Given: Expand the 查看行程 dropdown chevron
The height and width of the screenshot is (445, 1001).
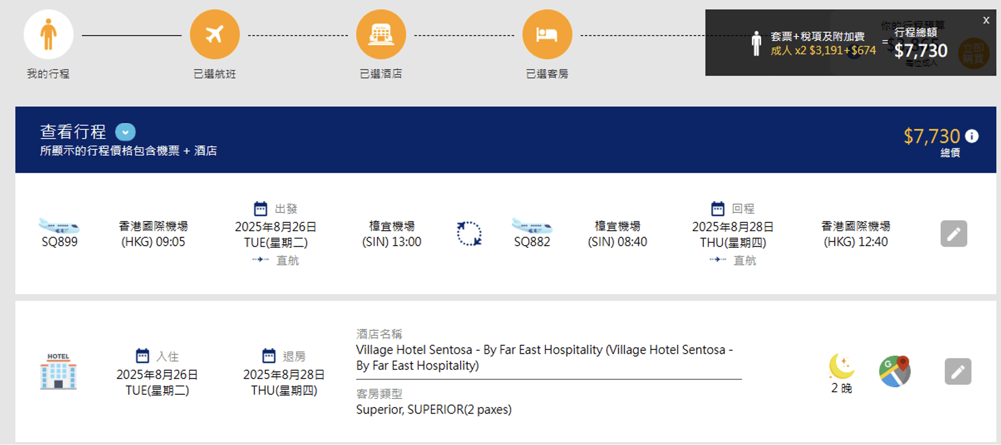Looking at the screenshot, I should pos(126,132).
